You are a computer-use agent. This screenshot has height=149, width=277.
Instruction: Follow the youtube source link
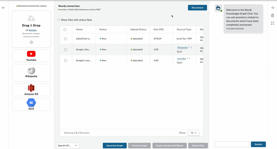click(x=182, y=58)
